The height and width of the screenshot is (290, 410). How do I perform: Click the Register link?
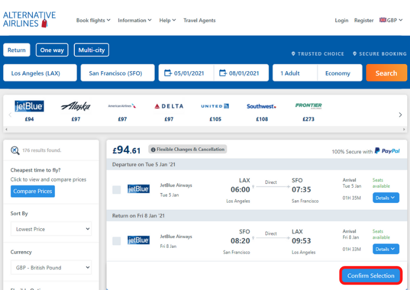pos(364,20)
